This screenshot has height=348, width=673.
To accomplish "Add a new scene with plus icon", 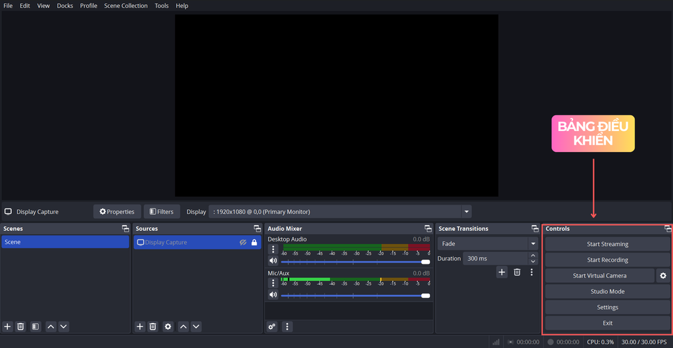I will click(7, 326).
